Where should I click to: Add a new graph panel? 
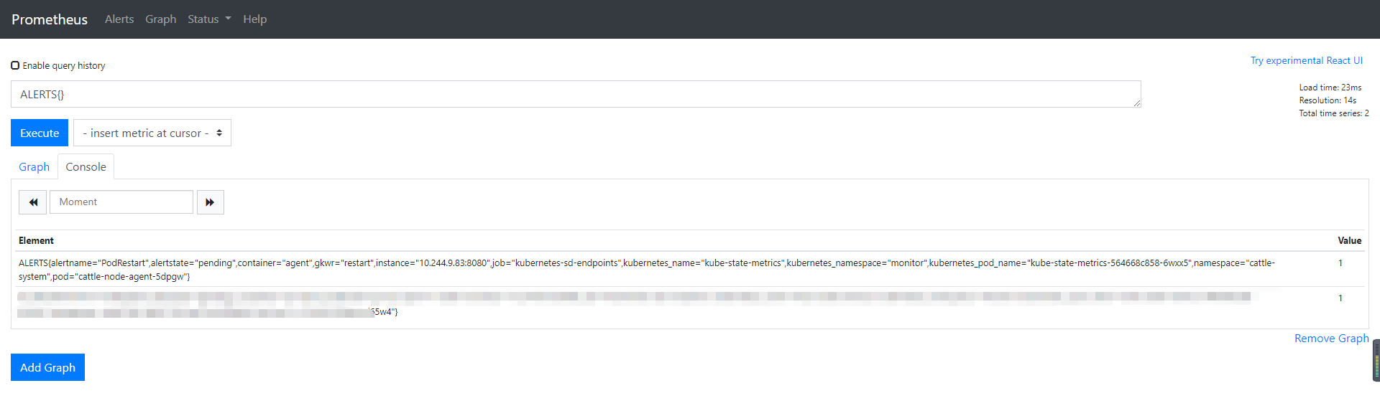[x=47, y=367]
